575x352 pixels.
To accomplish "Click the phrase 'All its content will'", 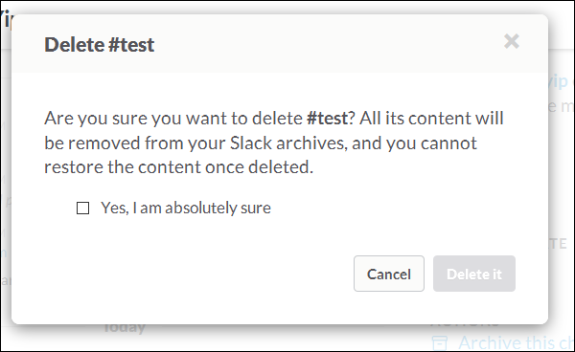I will tap(431, 119).
